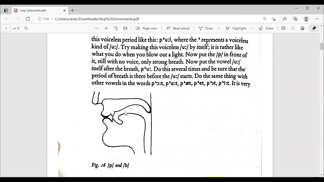The image size is (324, 182).
Task: Search within the PDF document
Action: 26,28
